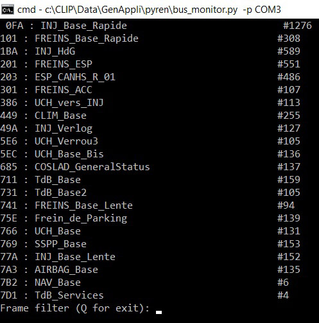This screenshot has height=323, width=319.
Task: Select the UCH_Base_Bis frame name
Action: click(69, 155)
